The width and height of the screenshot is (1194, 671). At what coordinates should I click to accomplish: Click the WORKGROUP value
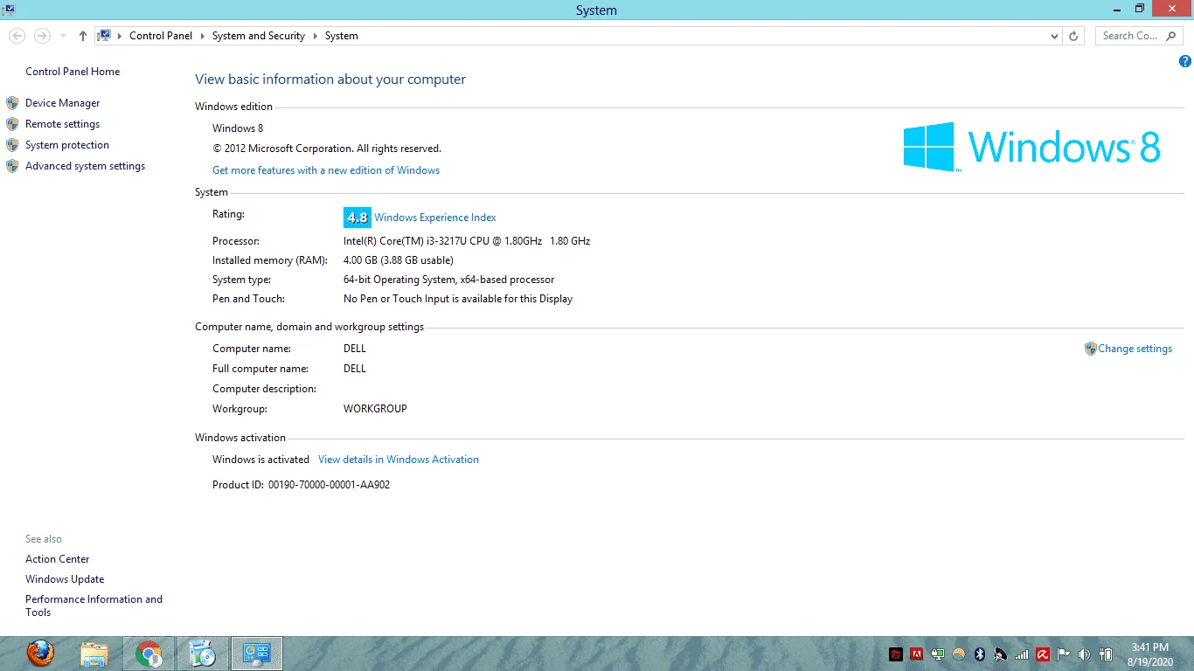pyautogui.click(x=375, y=409)
